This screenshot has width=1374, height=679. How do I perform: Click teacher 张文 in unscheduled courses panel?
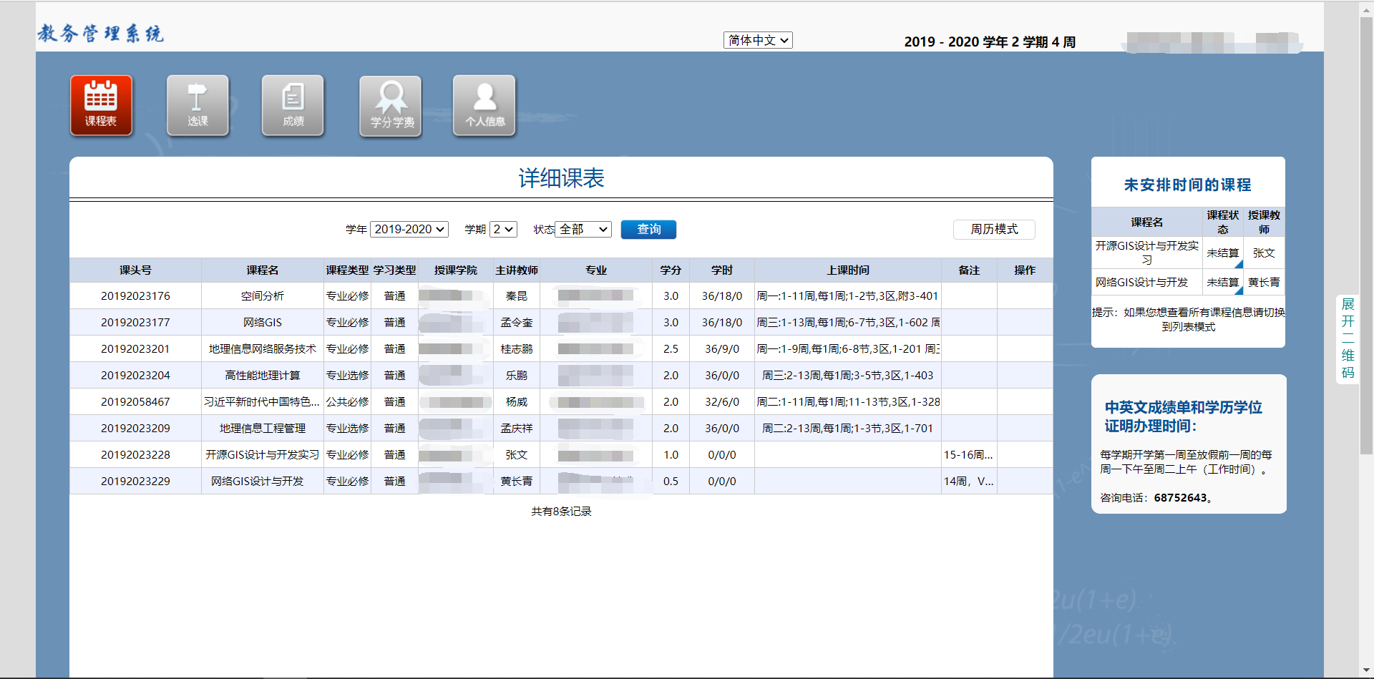pos(1264,253)
